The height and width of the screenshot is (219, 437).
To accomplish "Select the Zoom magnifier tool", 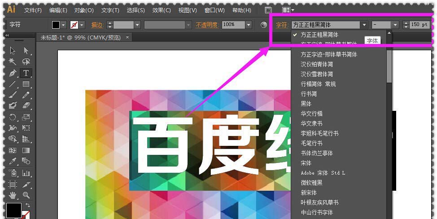I will coord(26,195).
